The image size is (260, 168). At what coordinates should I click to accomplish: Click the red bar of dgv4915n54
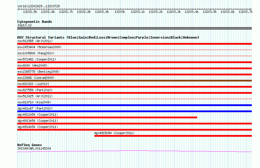[173, 136]
